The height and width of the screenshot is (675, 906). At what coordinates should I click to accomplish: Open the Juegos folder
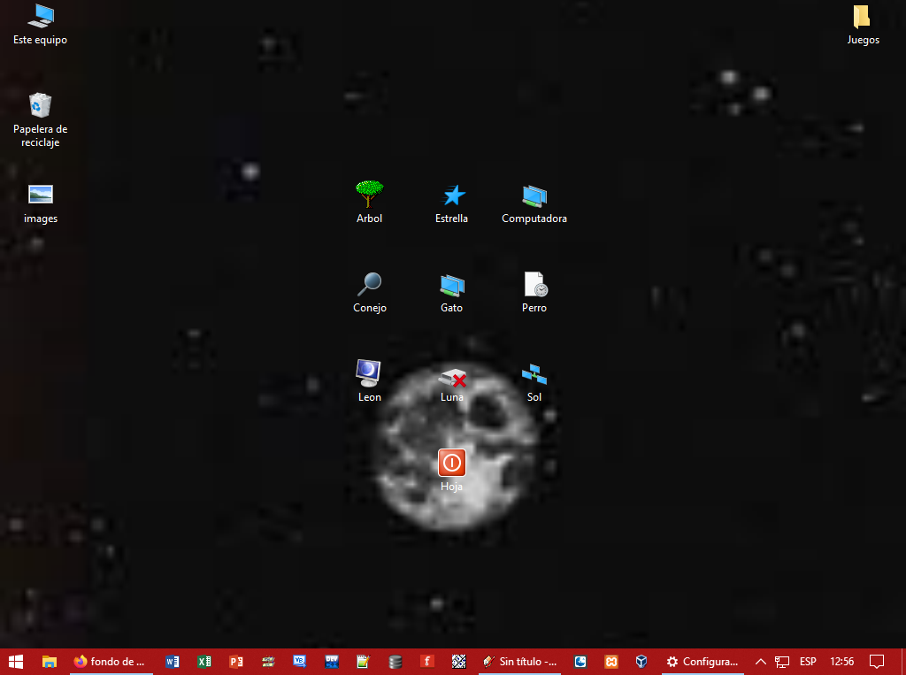(863, 18)
